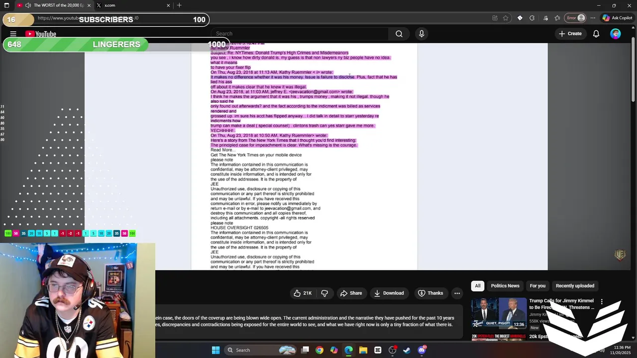Click 'HOUSE OVERSIGHT 026505' text in document
This screenshot has width=637, height=358.
tap(239, 228)
